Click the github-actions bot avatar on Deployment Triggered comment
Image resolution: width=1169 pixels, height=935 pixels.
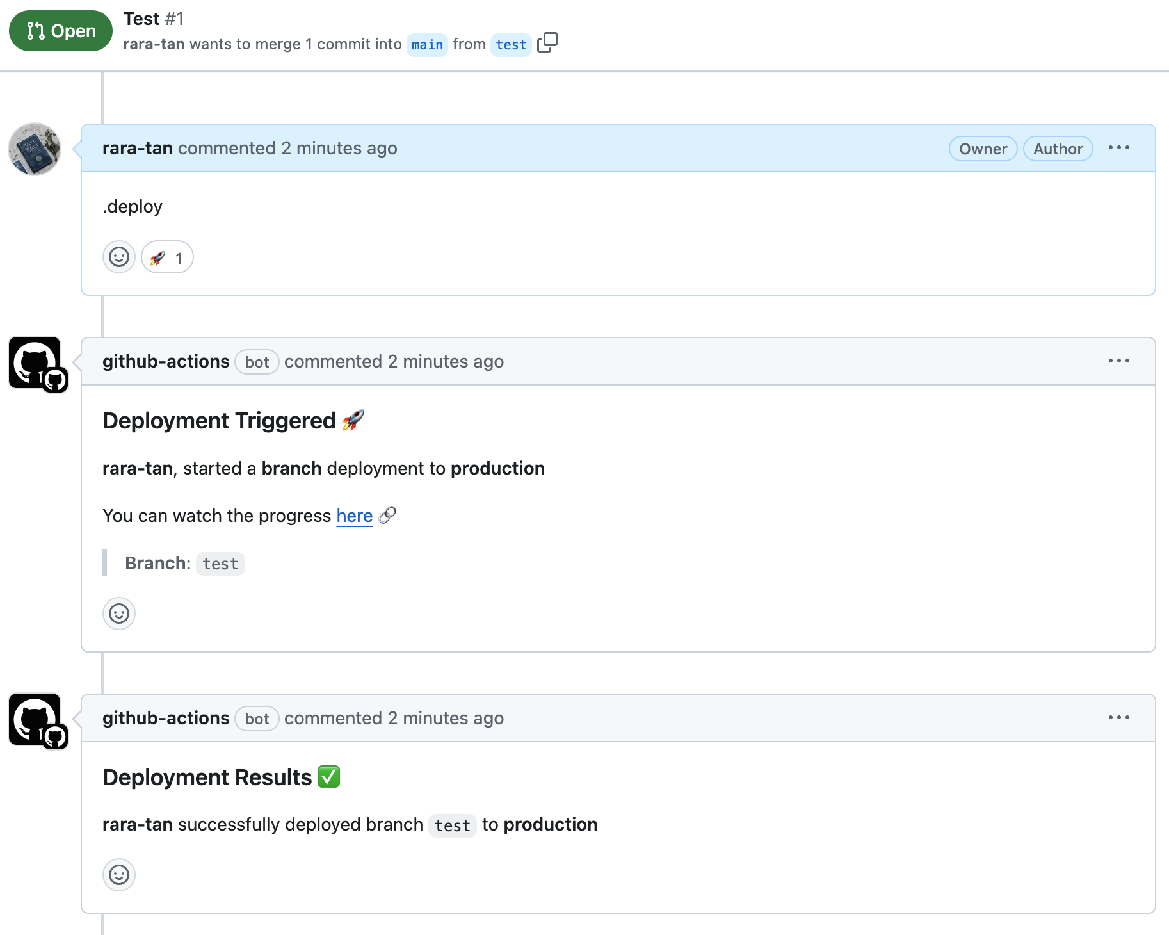point(33,362)
